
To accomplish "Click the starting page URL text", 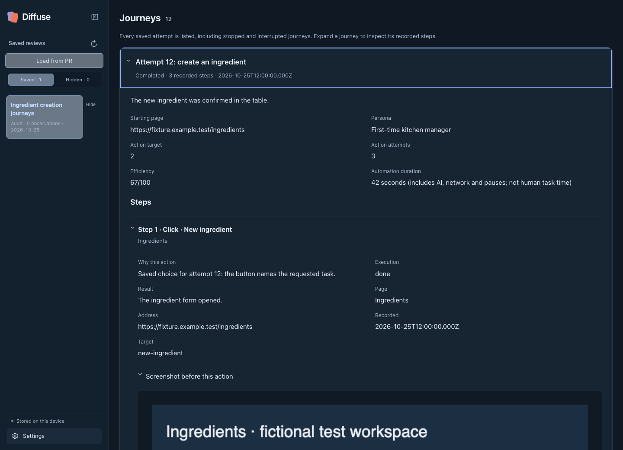I will pyautogui.click(x=187, y=130).
